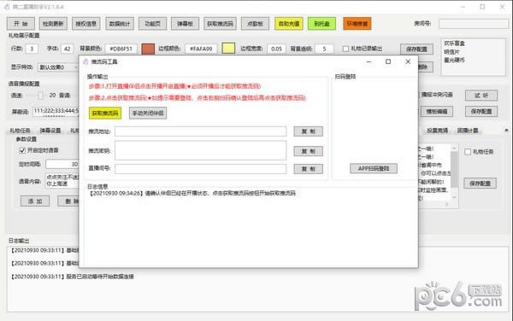
Task: Copy the 推流密钥 with its 复制 button
Action: pos(308,151)
